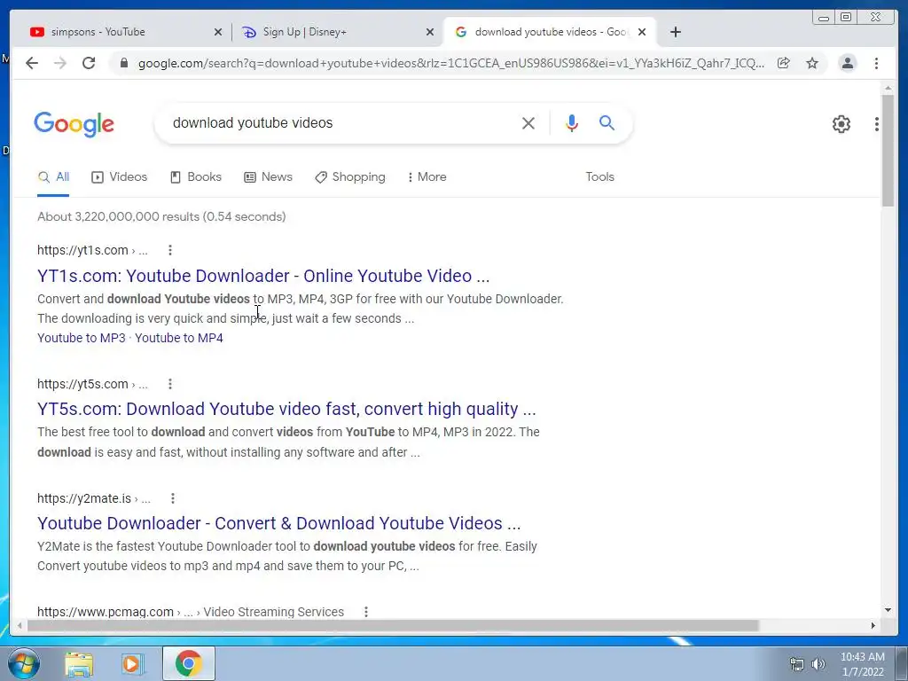Click the Chrome taskbar icon

point(189,663)
